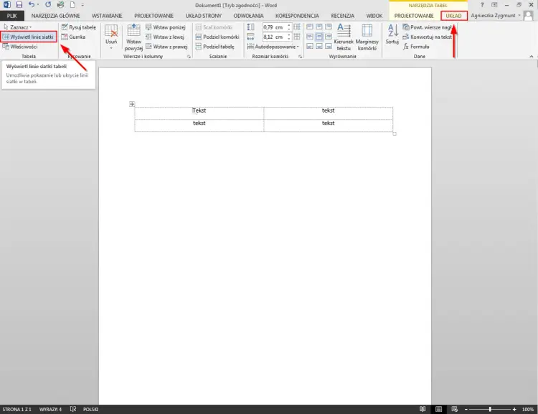Click Podziel komórki button

[x=217, y=37]
